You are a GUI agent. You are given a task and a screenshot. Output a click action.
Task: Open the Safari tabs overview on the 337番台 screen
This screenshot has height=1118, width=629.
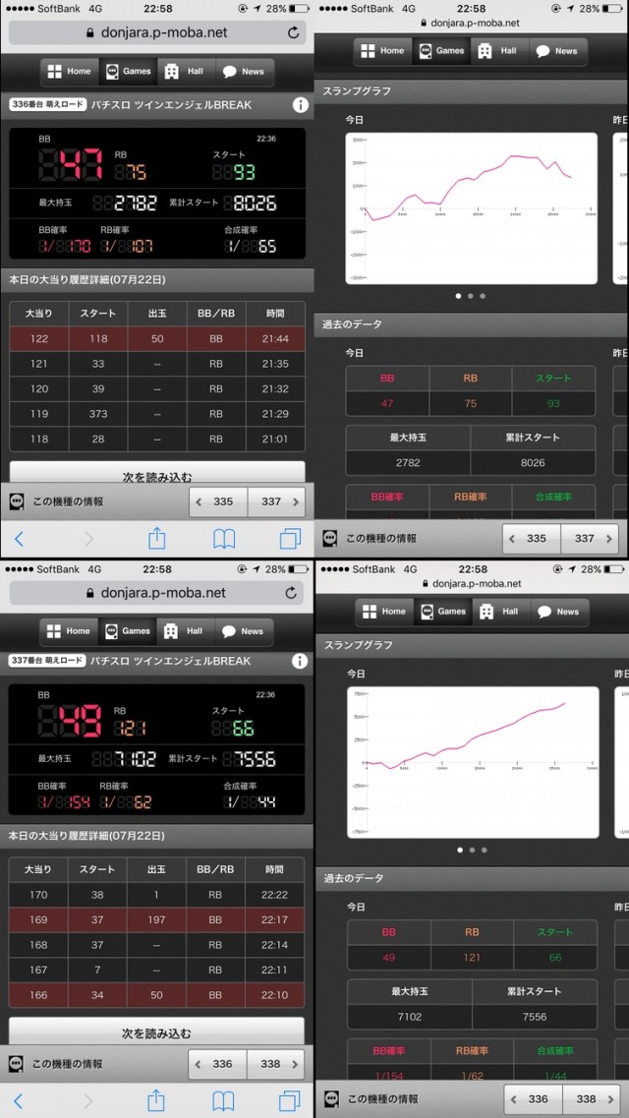(x=290, y=1100)
